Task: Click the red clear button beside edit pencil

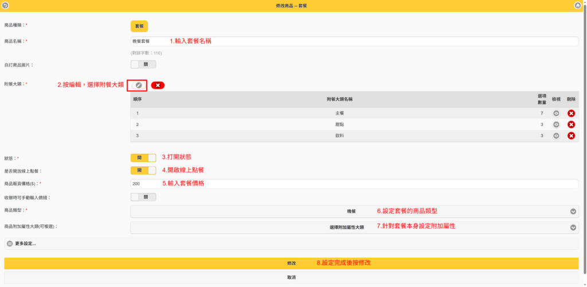Action: tap(158, 85)
